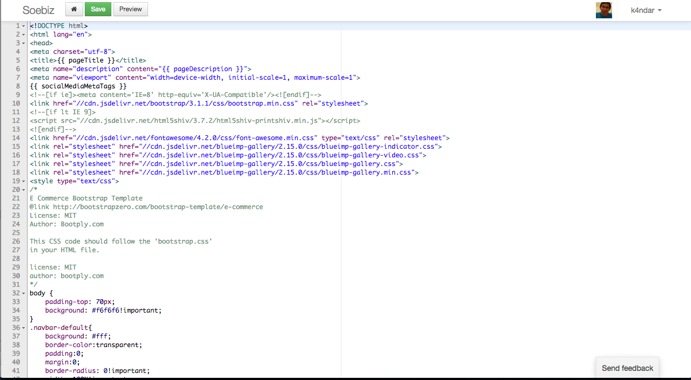Collapse the comment fold arrow on line 20
This screenshot has height=380, width=691.
pyautogui.click(x=24, y=190)
